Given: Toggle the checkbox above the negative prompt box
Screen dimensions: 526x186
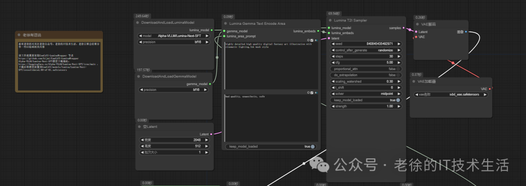Looking at the screenshot, I should [x=312, y=92].
